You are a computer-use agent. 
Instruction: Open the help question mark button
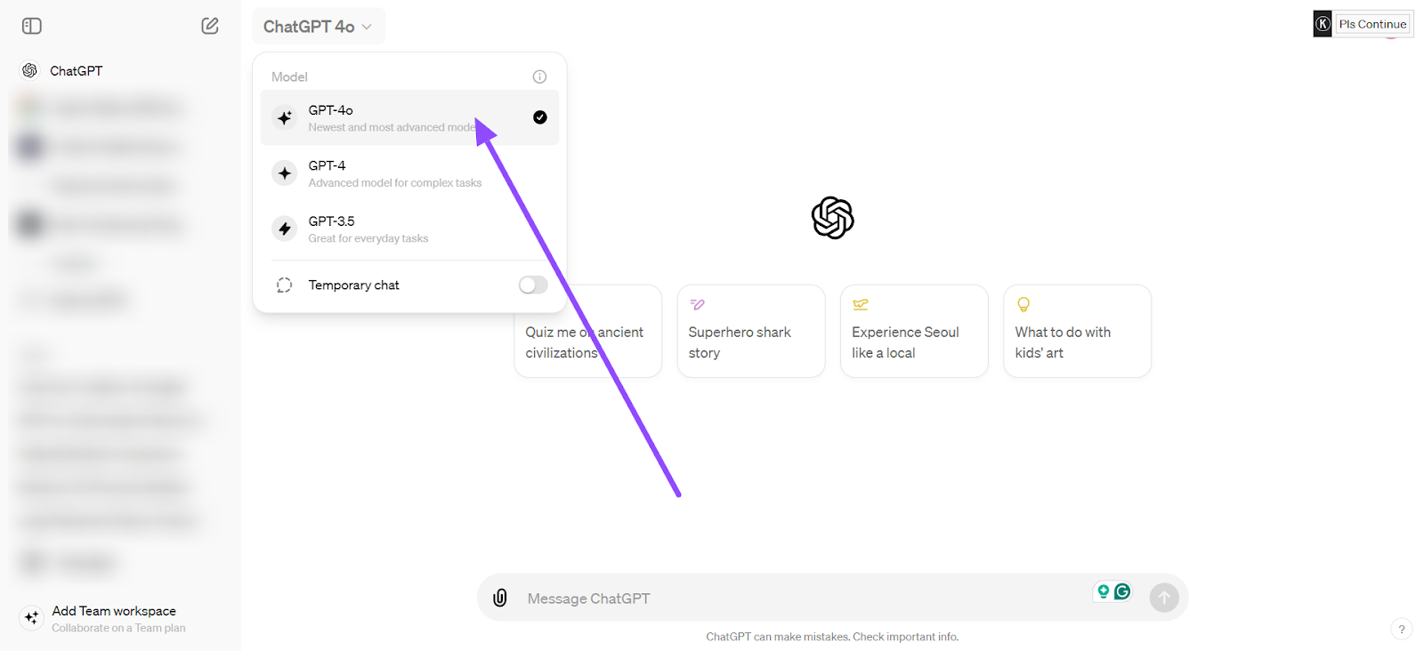tap(1402, 629)
